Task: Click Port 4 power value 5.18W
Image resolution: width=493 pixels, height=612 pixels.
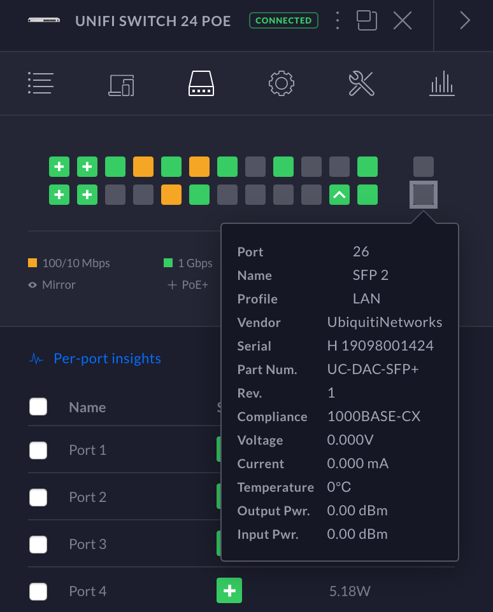Action: click(350, 591)
